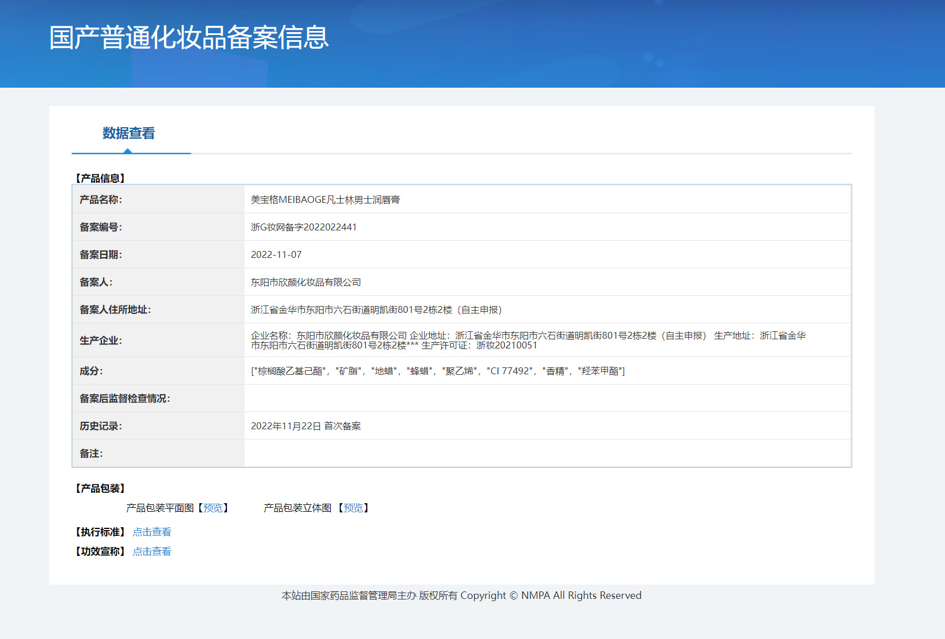Open 预览 link for 产品包装立体图
The image size is (945, 639).
click(353, 508)
